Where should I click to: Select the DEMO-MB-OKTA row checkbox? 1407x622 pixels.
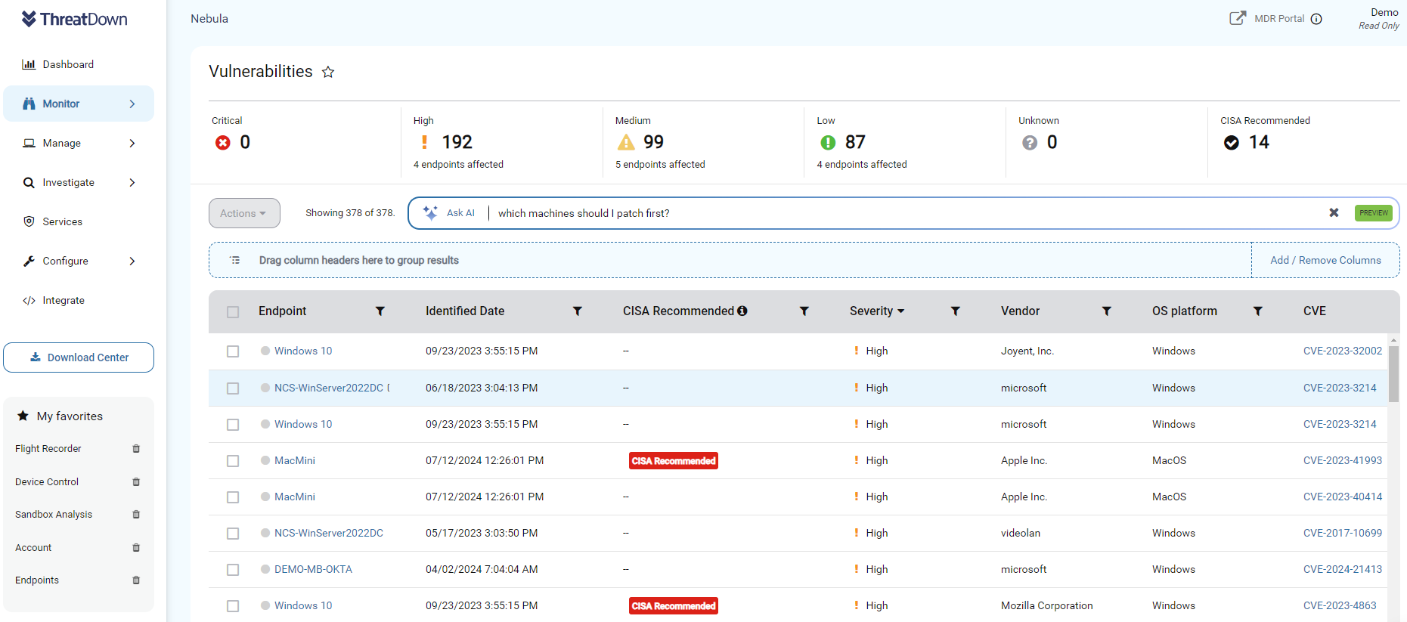[x=233, y=570]
